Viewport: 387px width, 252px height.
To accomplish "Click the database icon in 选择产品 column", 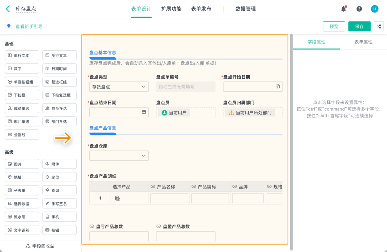I will pos(117,198).
